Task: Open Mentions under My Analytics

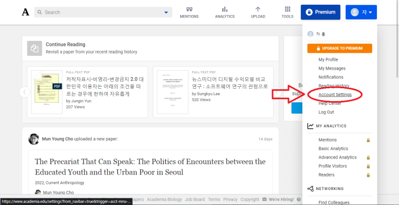Action: (327, 140)
